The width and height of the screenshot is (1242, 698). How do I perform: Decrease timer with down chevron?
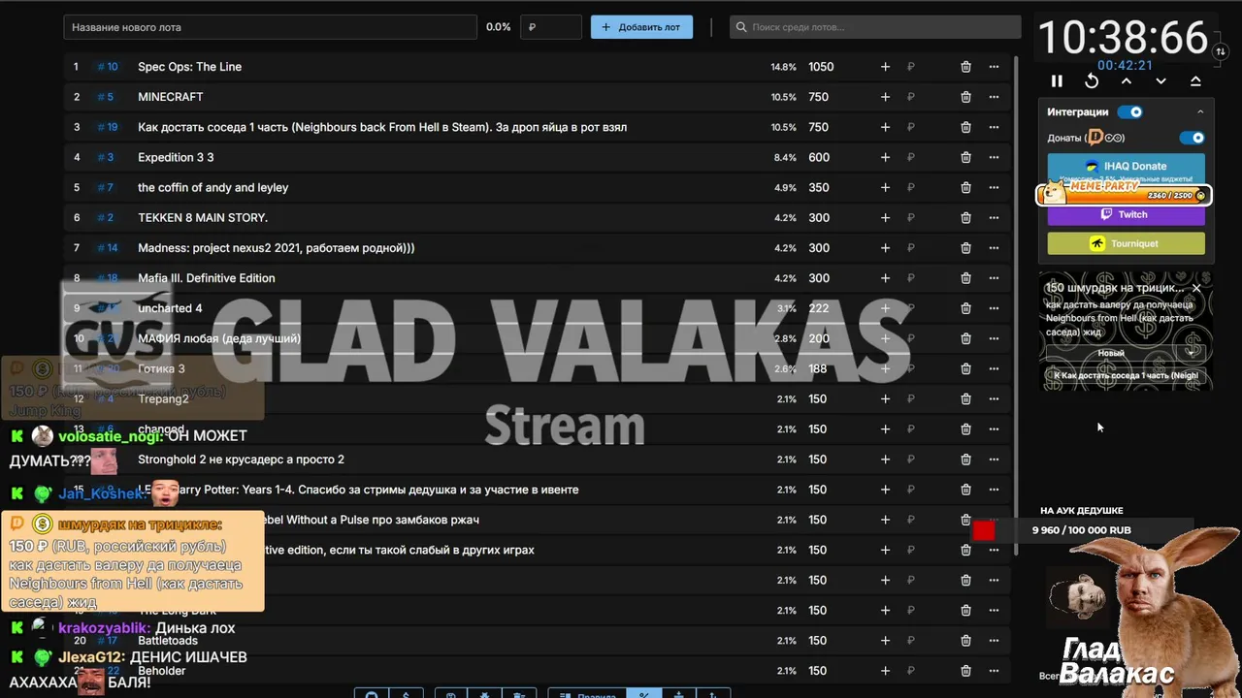(1160, 81)
